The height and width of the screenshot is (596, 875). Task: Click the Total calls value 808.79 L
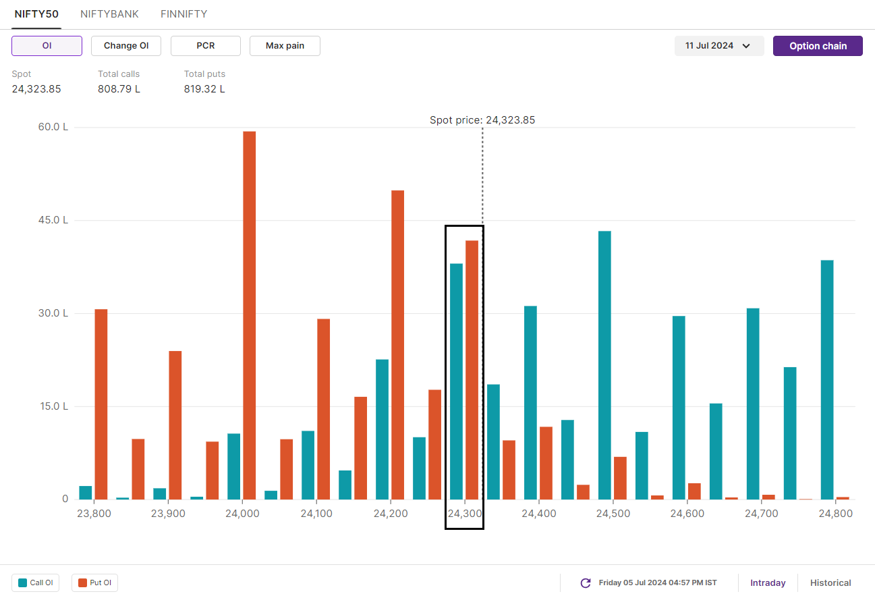pos(119,88)
